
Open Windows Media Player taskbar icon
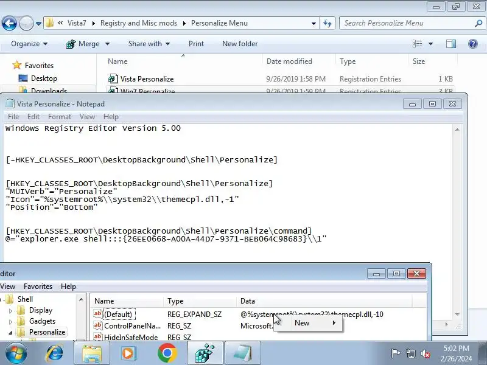[128, 353]
